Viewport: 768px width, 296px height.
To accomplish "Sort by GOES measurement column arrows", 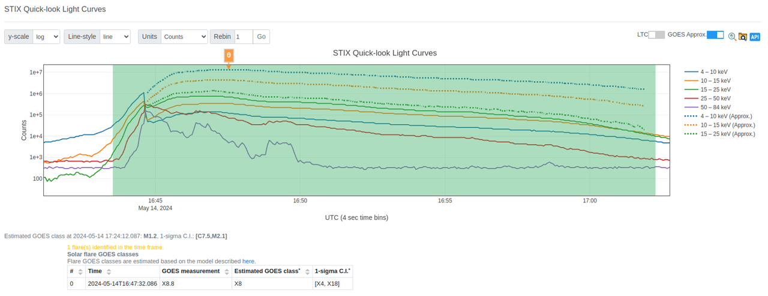I will click(227, 271).
